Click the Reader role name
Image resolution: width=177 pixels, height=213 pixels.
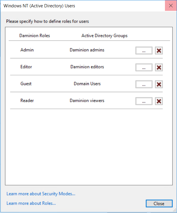tap(27, 101)
